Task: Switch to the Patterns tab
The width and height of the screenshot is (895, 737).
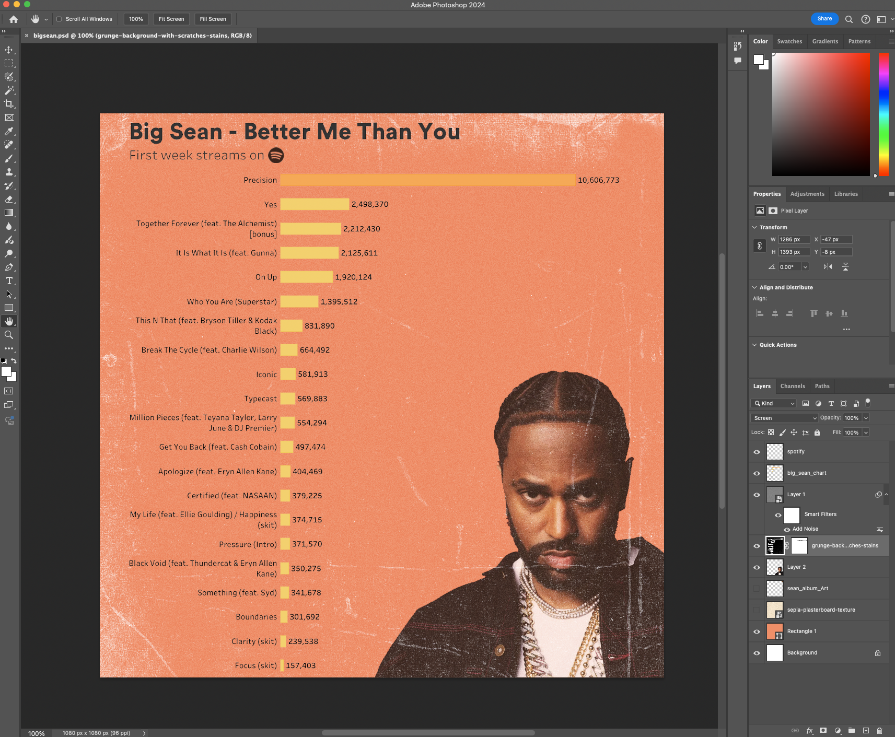Action: 859,41
